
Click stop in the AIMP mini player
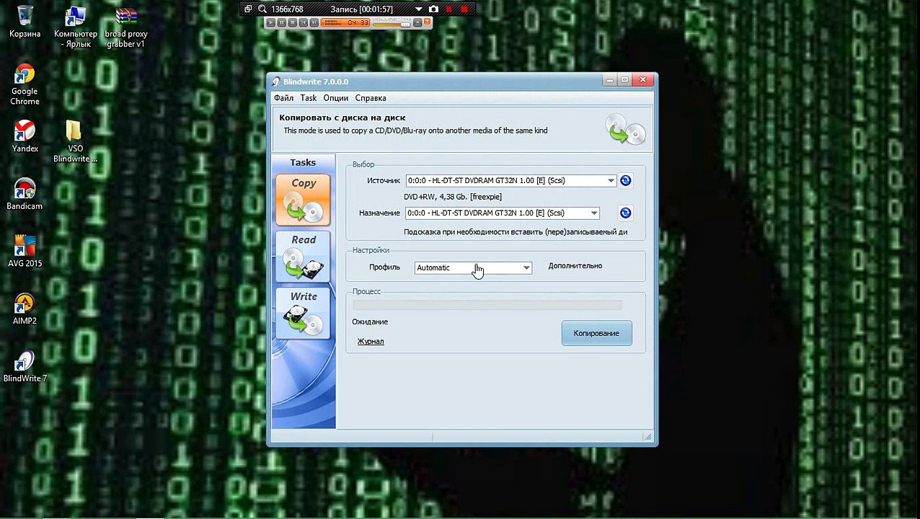point(293,22)
